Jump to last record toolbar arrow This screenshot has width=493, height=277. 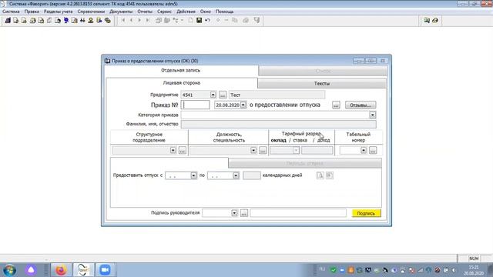click(147, 21)
